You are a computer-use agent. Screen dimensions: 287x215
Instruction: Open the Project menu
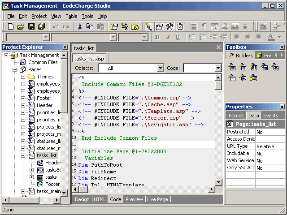tap(39, 16)
